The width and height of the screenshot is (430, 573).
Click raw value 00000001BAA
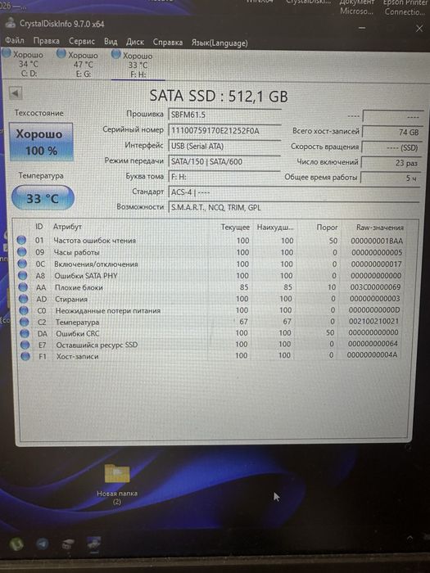tap(377, 241)
